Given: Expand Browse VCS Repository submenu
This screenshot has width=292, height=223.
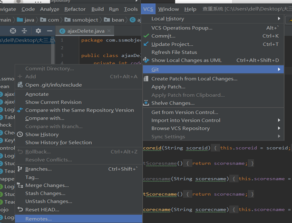Looking at the screenshot, I should [x=213, y=128].
